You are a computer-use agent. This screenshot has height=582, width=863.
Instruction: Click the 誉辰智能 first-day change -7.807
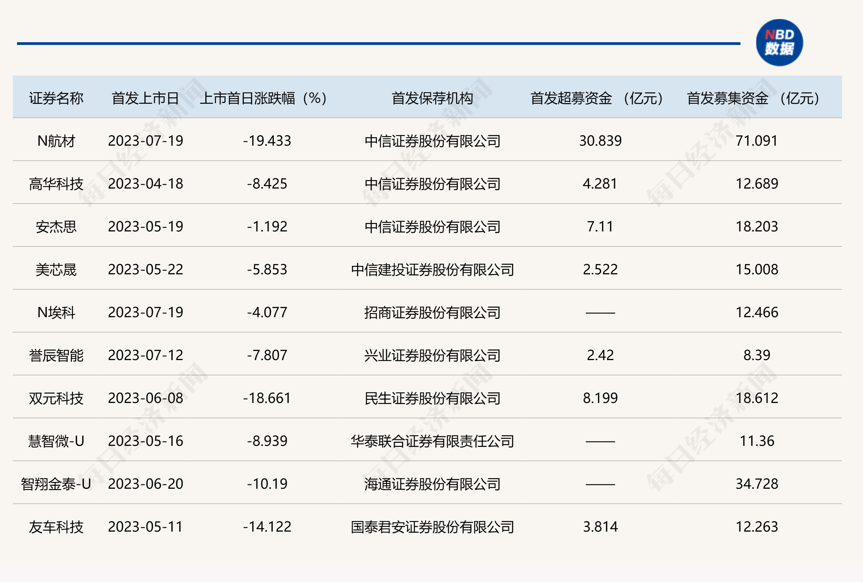[x=267, y=355]
